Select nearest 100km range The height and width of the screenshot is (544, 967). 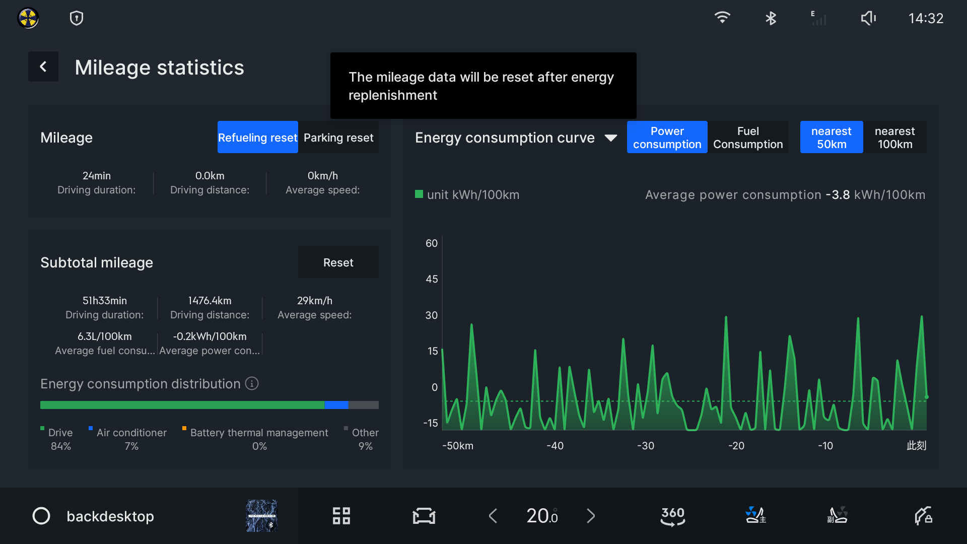click(894, 137)
